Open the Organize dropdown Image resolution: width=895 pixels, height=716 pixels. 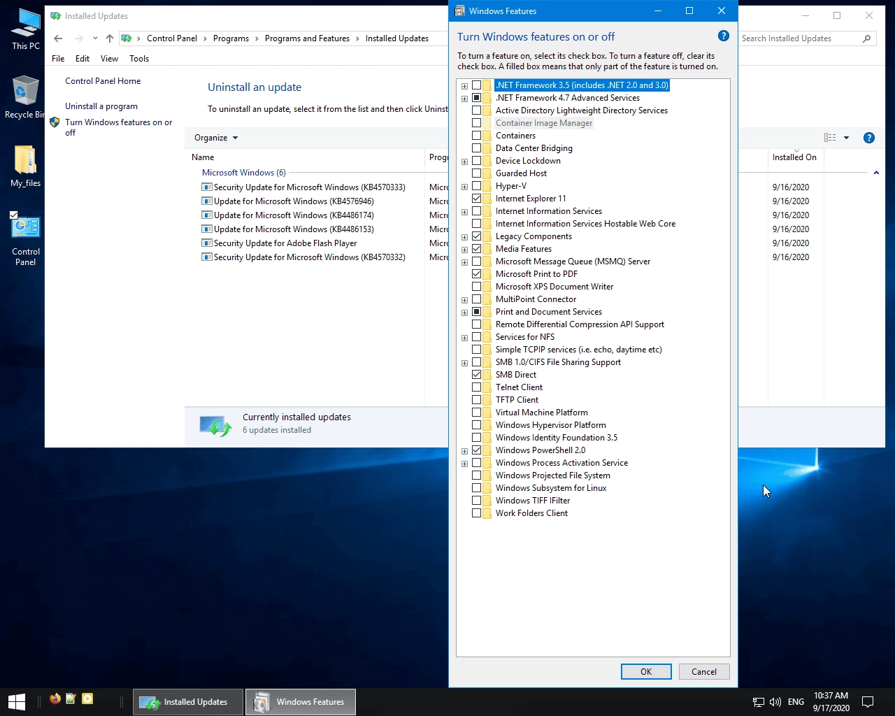click(216, 138)
